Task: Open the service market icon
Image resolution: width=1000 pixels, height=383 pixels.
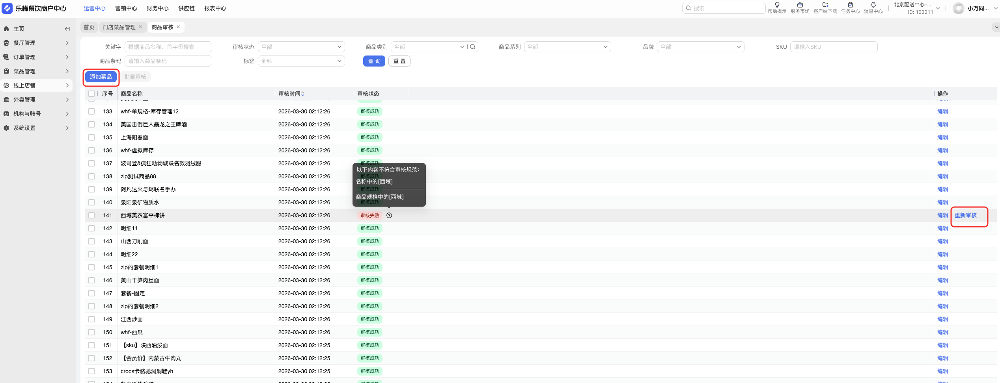Action: coord(800,5)
